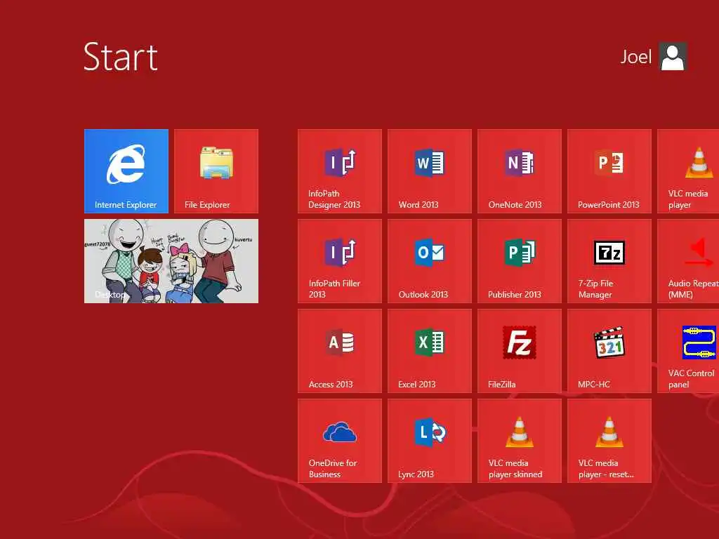
Task: Open the Desktop tile with cartoon wallpaper
Action: tap(171, 261)
